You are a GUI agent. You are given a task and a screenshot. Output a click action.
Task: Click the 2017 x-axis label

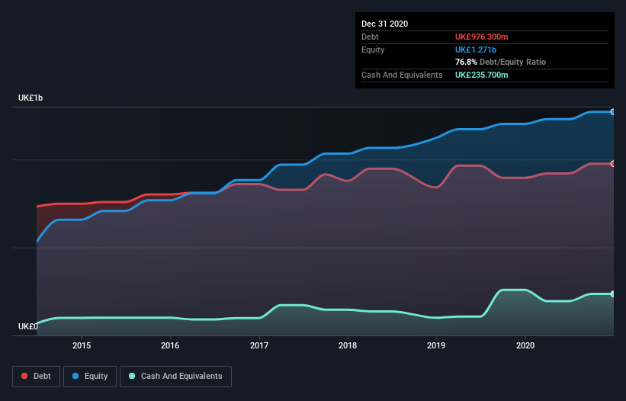tap(259, 345)
